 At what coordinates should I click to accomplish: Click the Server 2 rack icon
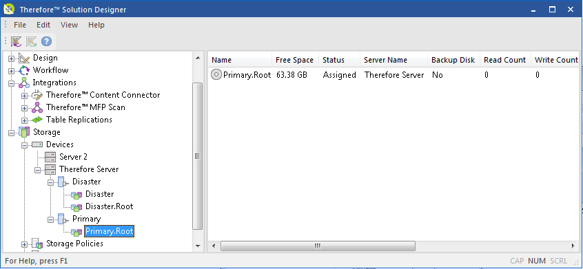[50, 157]
